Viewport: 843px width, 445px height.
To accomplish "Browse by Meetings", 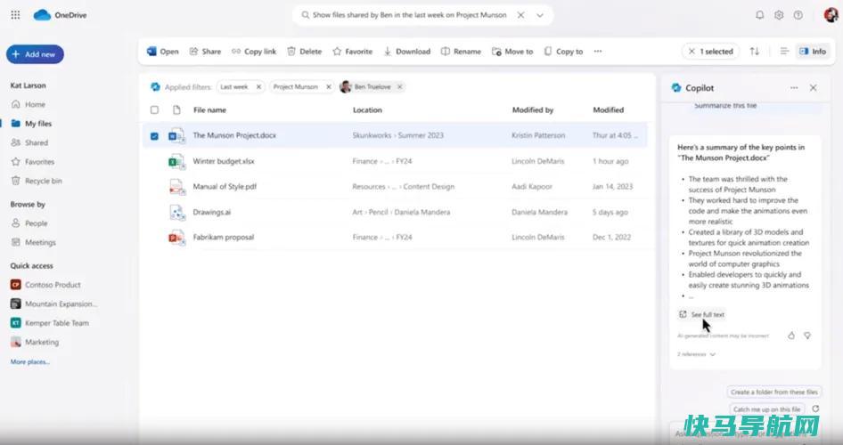I will coord(33,243).
